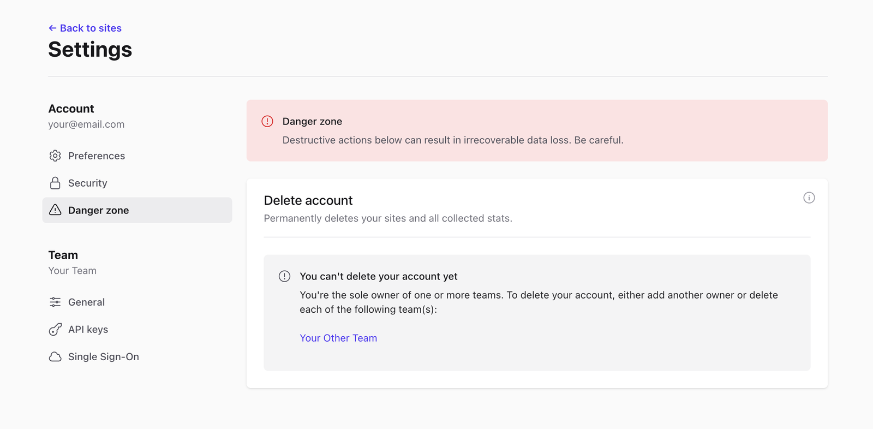Click the 'You're the sole owner' explanation text
Screen dimensions: 873x429
tap(539, 302)
